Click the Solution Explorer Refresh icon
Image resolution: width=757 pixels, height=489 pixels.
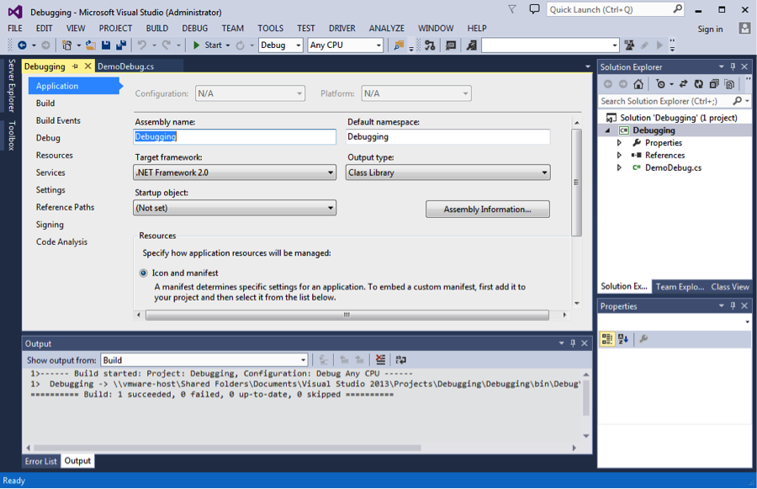pyautogui.click(x=699, y=84)
